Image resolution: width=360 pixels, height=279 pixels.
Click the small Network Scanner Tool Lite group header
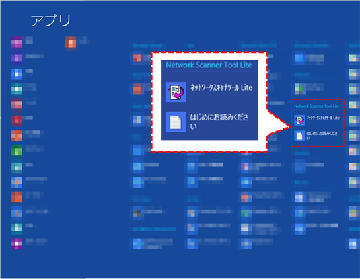pos(316,106)
